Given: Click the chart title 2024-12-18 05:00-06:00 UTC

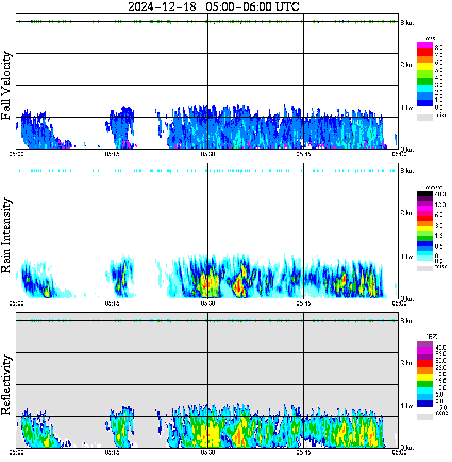Looking at the screenshot, I should (214, 6).
